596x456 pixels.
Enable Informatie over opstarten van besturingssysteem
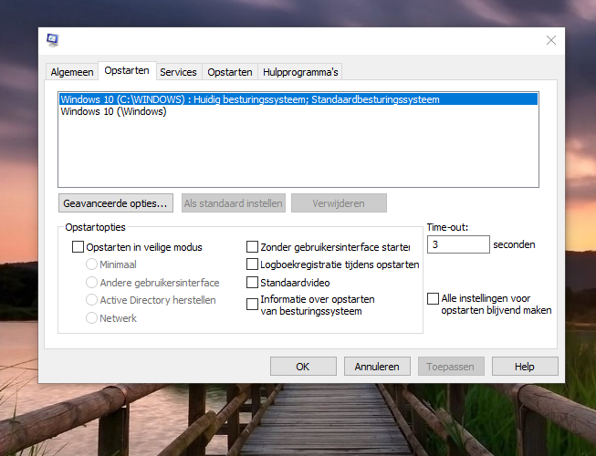[253, 304]
